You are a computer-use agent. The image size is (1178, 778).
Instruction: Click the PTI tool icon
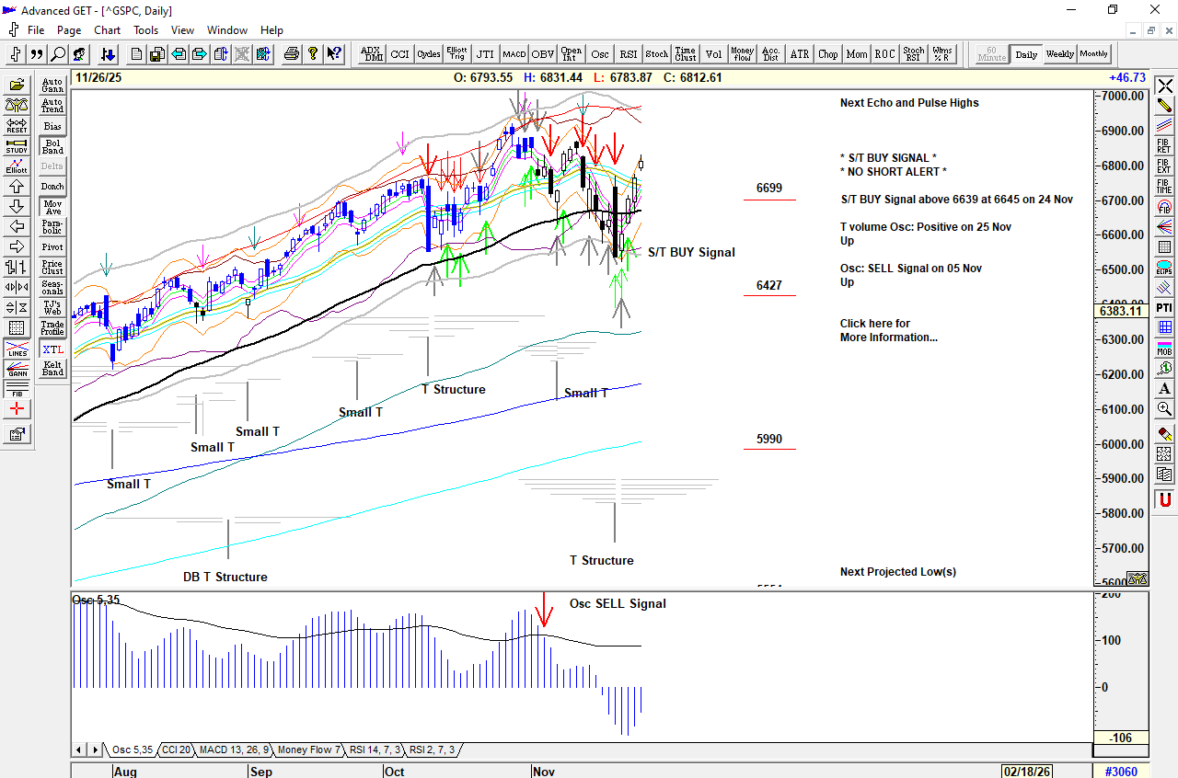(x=1164, y=307)
